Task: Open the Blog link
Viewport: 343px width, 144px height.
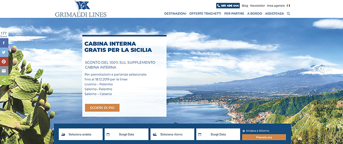Action: [x=245, y=6]
